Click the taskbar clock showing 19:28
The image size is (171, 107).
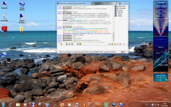tap(165, 105)
